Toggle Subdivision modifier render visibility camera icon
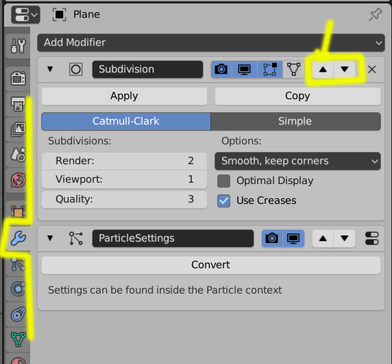The height and width of the screenshot is (364, 392). click(x=221, y=69)
